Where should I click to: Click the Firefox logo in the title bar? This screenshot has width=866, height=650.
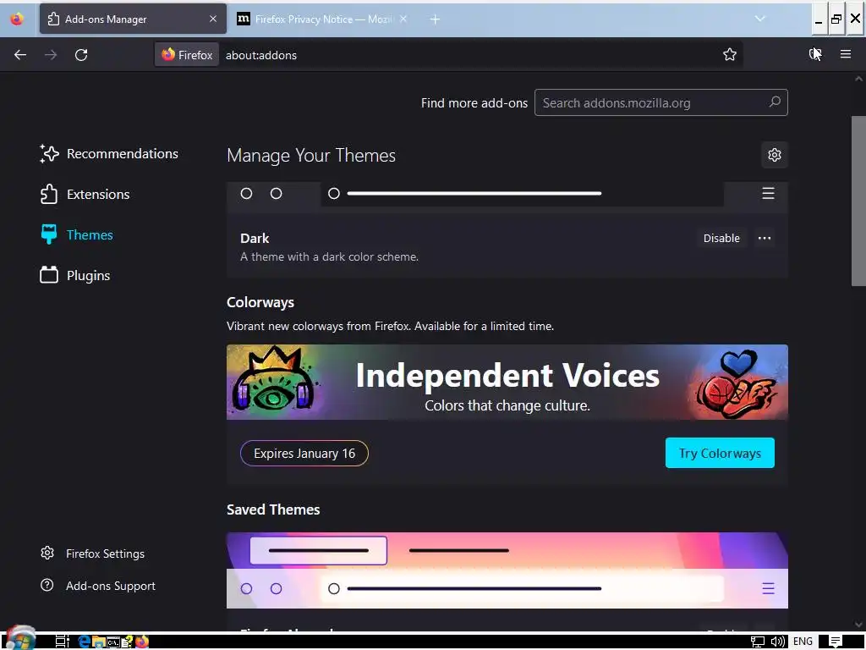click(x=17, y=19)
